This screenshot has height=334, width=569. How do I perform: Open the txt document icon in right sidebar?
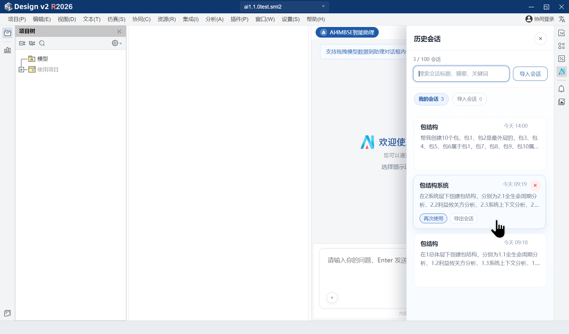pos(562,33)
